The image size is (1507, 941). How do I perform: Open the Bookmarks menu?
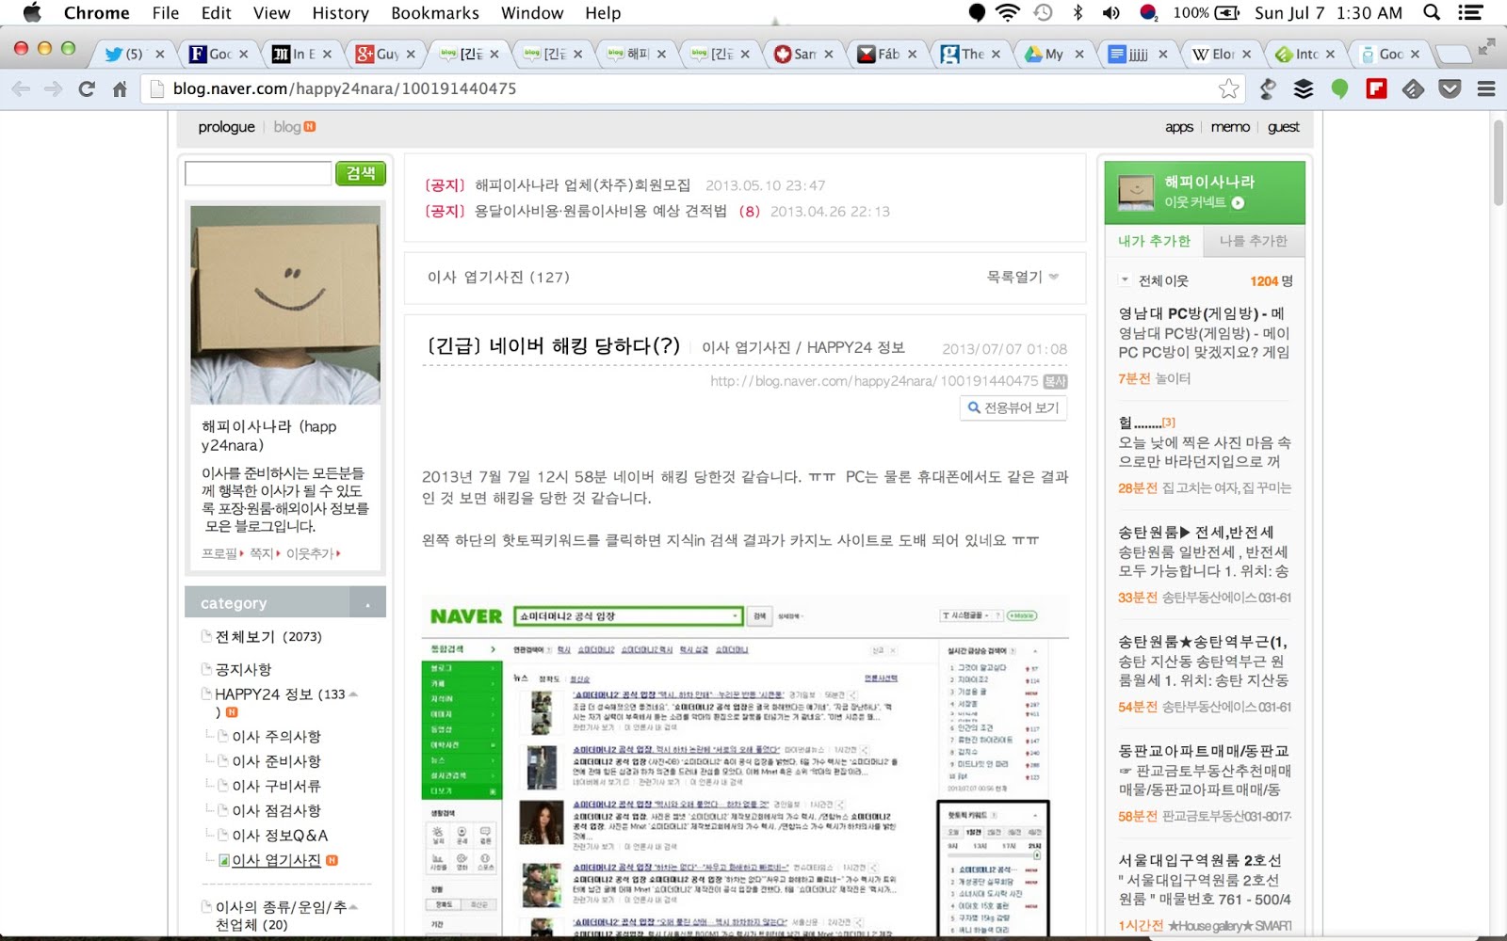click(x=435, y=12)
